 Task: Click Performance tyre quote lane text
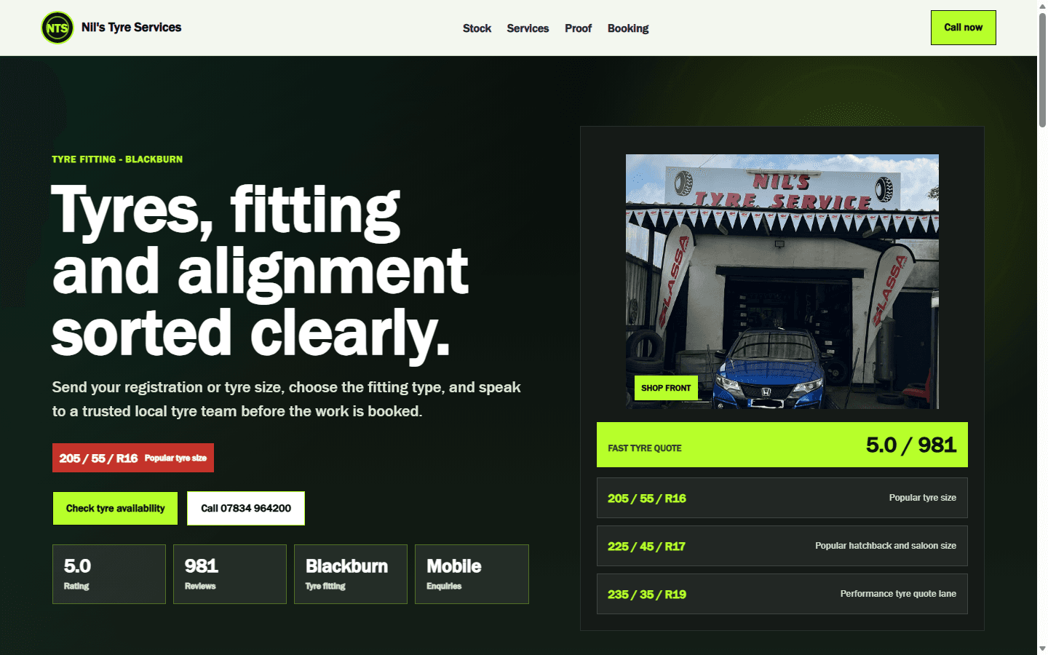898,594
